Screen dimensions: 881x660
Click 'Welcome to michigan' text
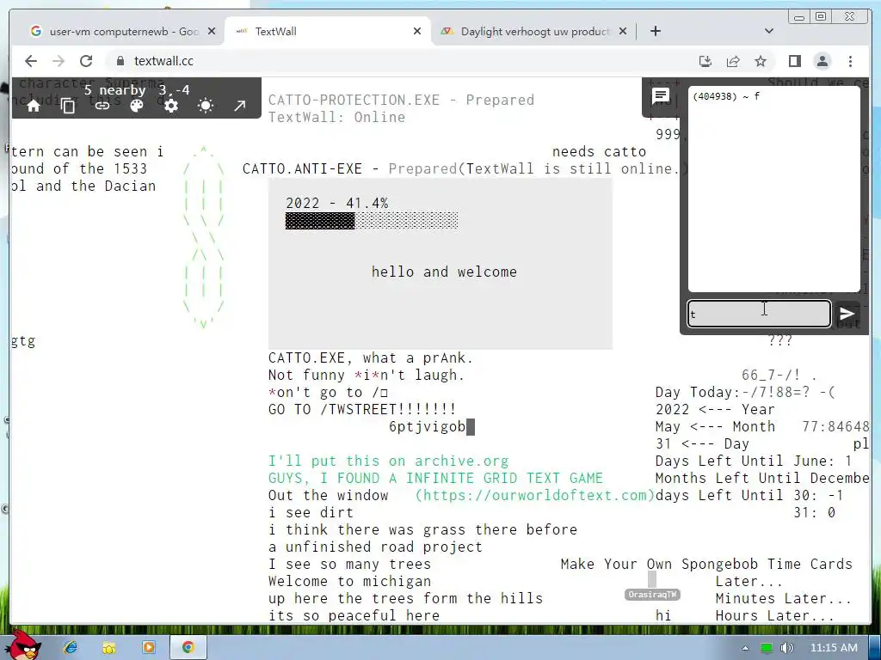coord(349,582)
